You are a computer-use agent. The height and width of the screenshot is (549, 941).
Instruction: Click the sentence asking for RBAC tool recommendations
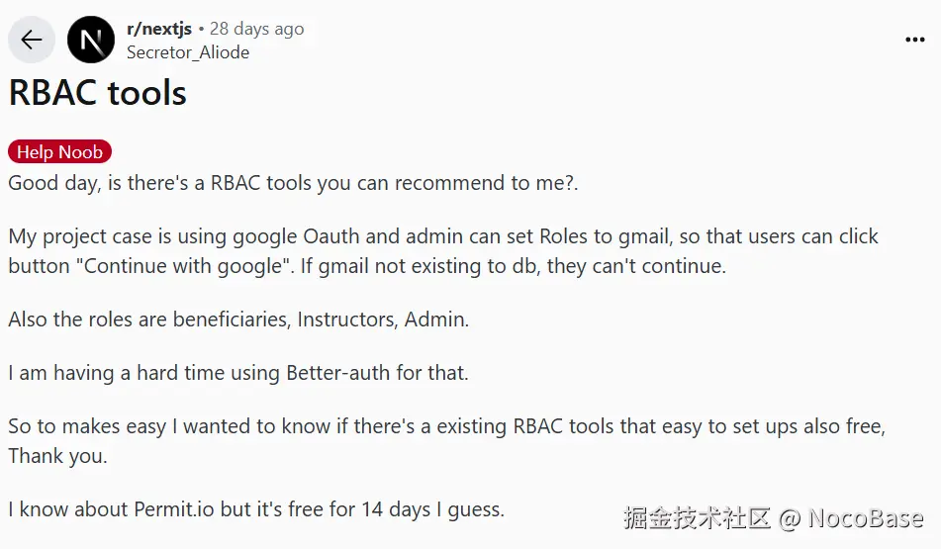[293, 183]
